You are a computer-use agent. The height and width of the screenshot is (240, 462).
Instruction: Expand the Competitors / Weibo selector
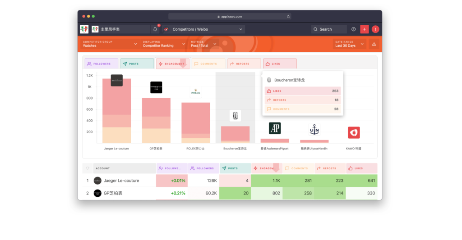tap(203, 29)
